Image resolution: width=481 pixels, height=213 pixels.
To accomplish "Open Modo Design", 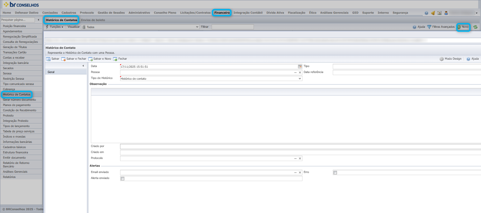I will point(450,59).
